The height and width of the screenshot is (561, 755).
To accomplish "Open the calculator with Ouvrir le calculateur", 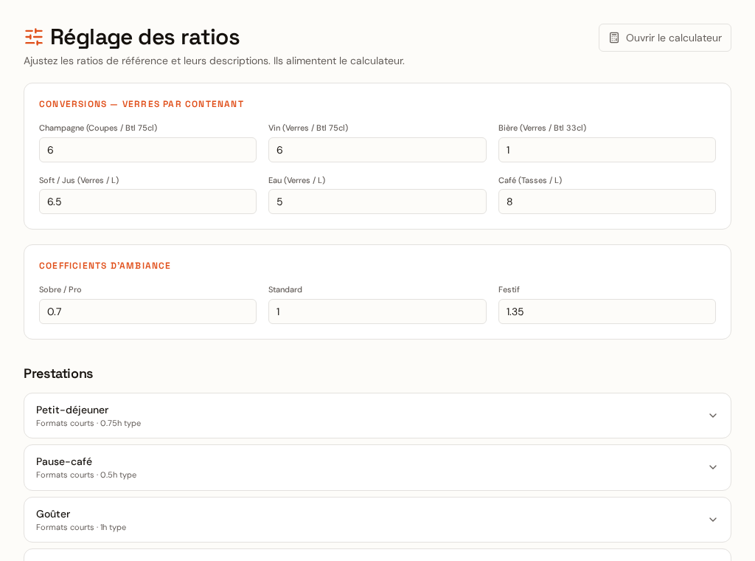I will point(664,38).
